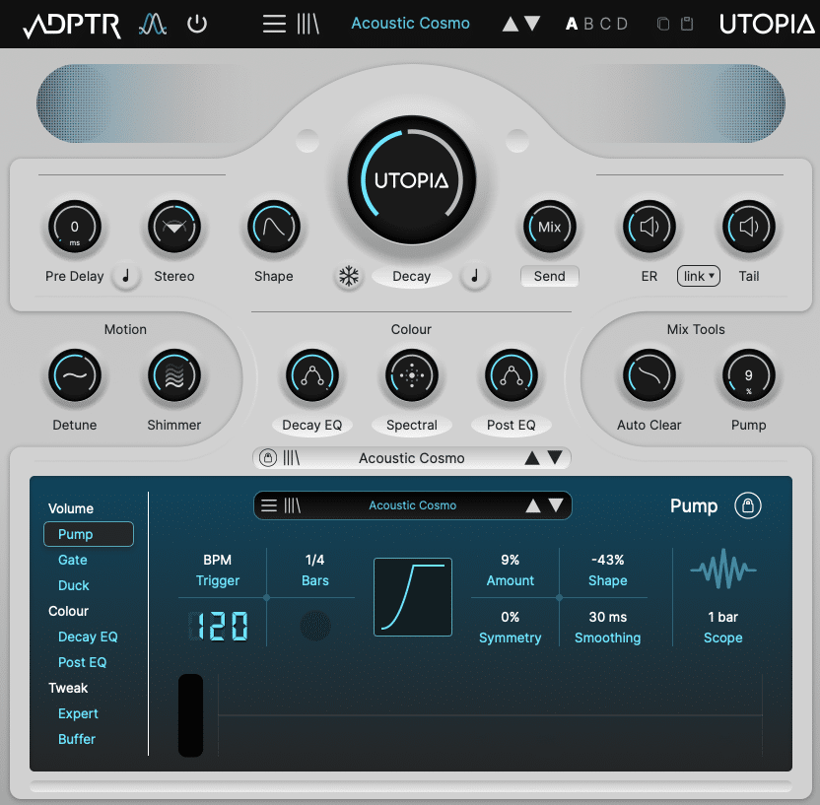Click the ER speaker knob

(649, 227)
